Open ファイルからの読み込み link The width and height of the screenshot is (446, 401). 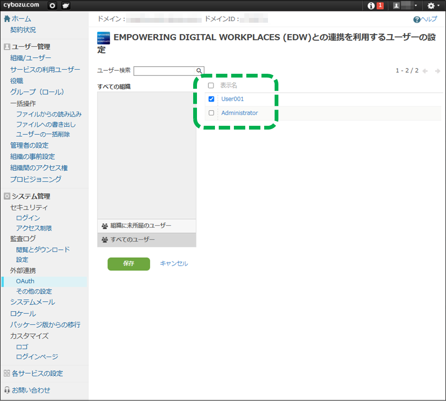(49, 114)
